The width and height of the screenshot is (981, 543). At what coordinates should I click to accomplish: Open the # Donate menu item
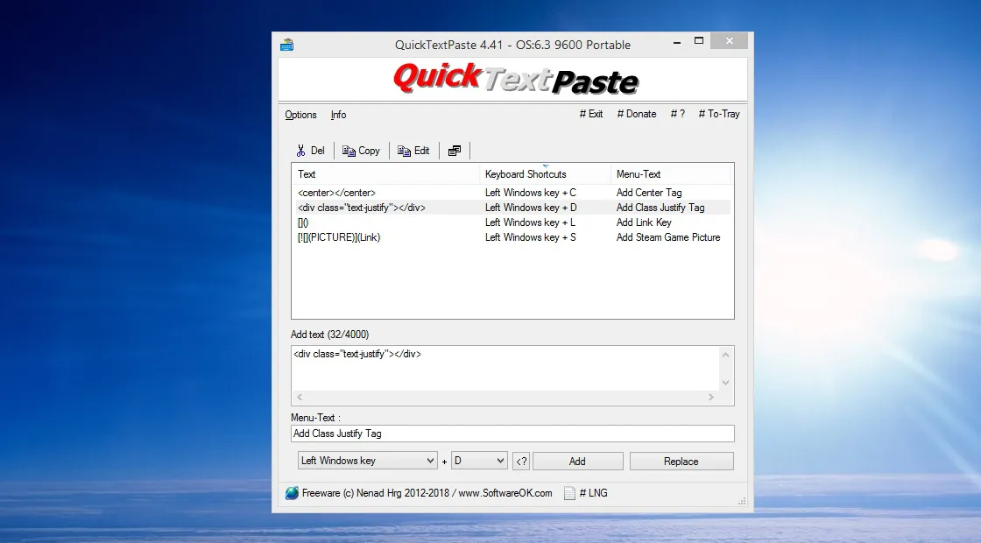[636, 114]
